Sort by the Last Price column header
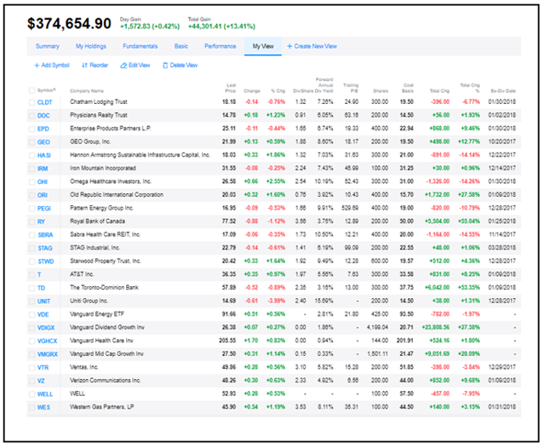 coord(231,88)
